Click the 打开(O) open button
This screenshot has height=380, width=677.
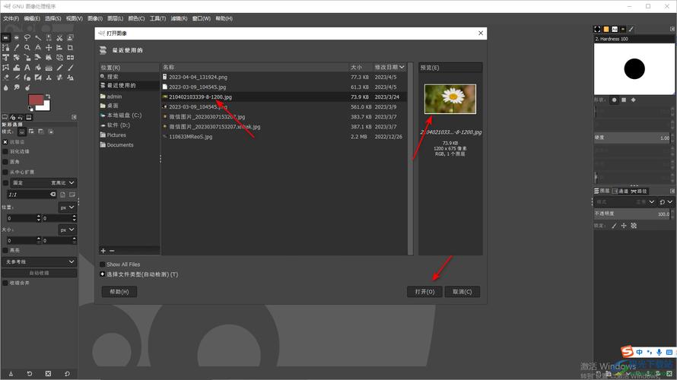click(x=424, y=292)
